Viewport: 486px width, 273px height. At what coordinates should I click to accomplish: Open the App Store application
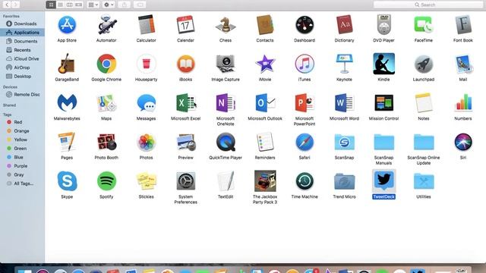coord(67,25)
